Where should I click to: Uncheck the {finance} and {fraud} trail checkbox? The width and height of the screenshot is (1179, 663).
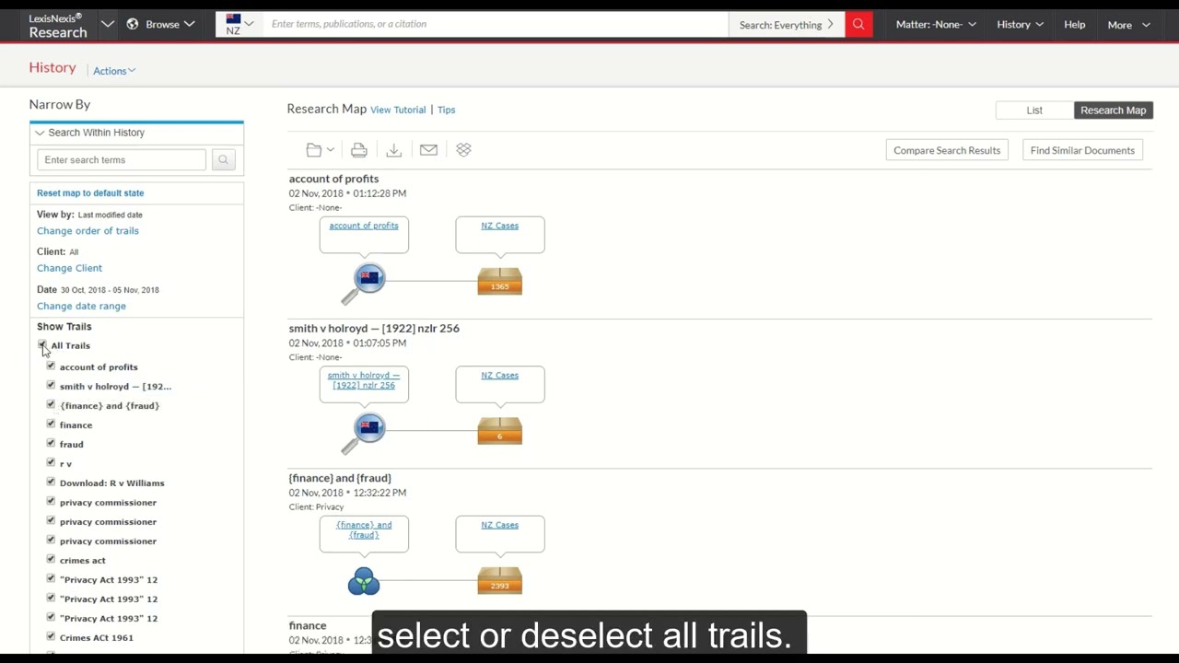51,404
